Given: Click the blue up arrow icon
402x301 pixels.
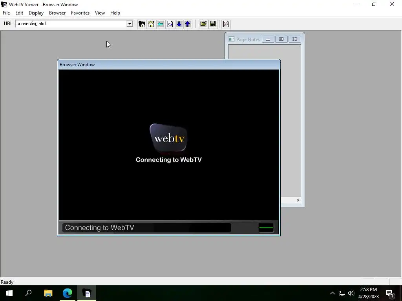Looking at the screenshot, I should 188,24.
